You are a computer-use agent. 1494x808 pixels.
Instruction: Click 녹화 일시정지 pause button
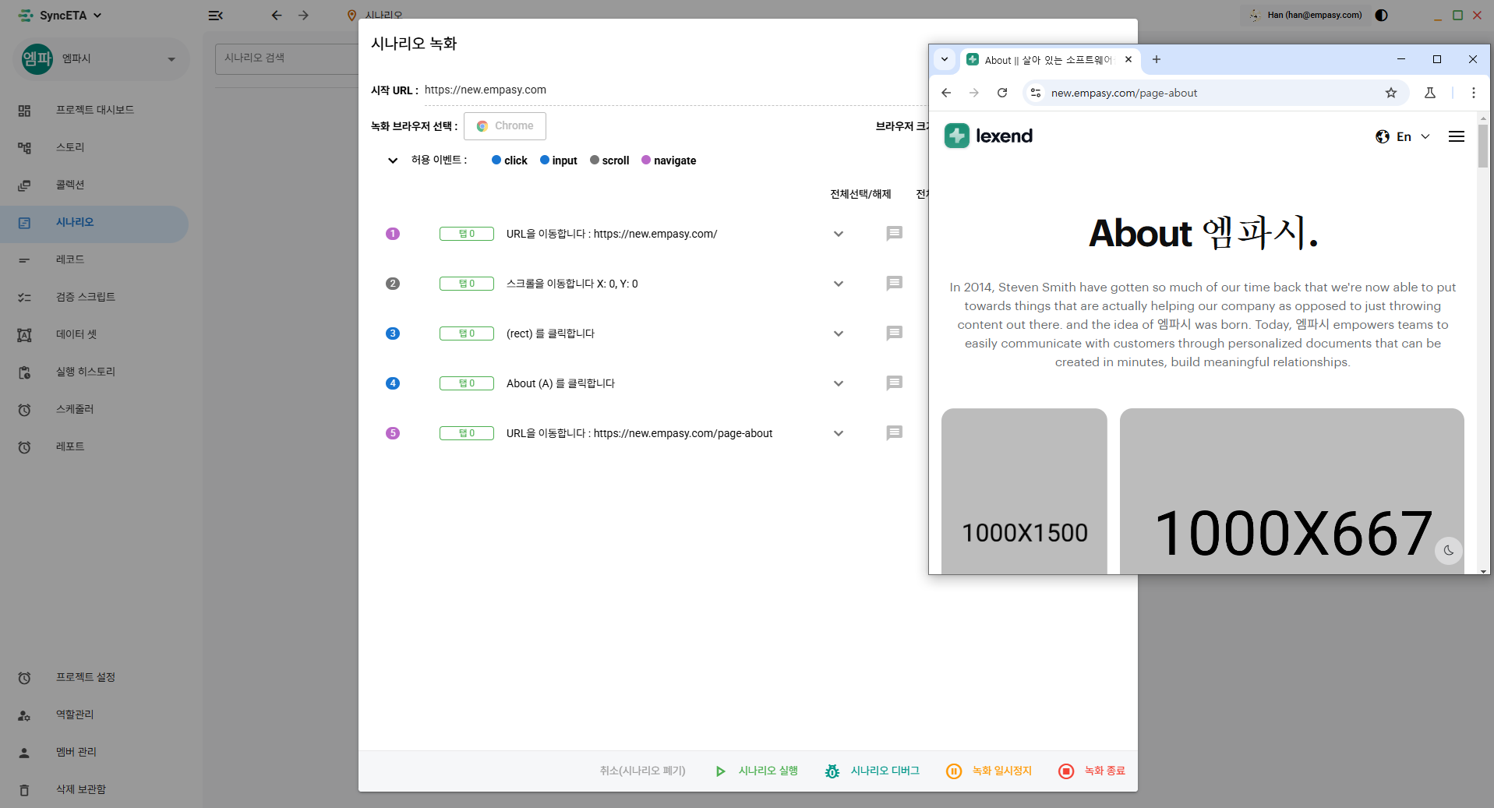pos(989,771)
